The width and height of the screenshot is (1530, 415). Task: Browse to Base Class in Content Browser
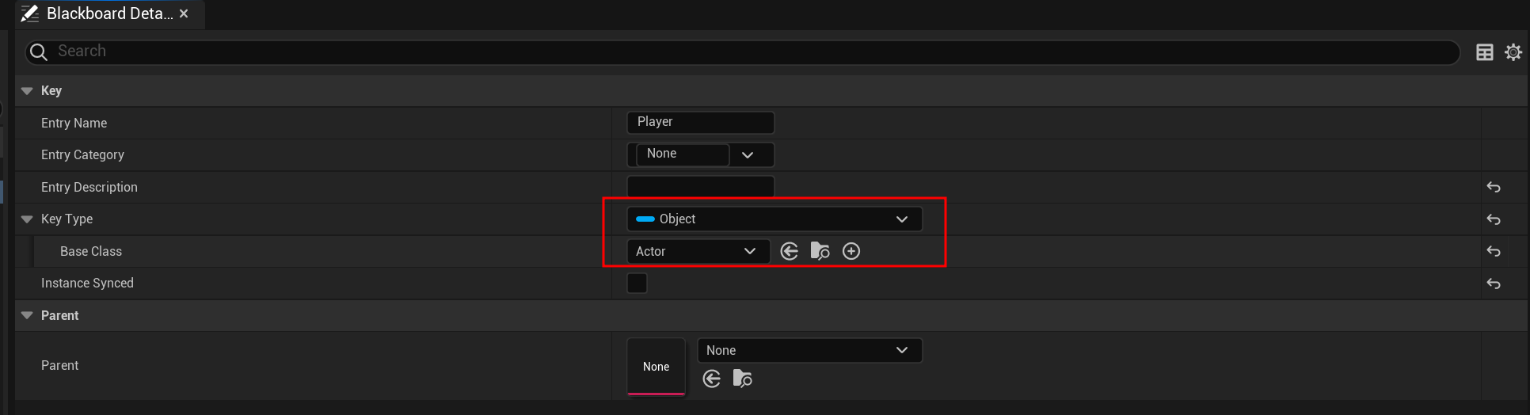pos(820,251)
